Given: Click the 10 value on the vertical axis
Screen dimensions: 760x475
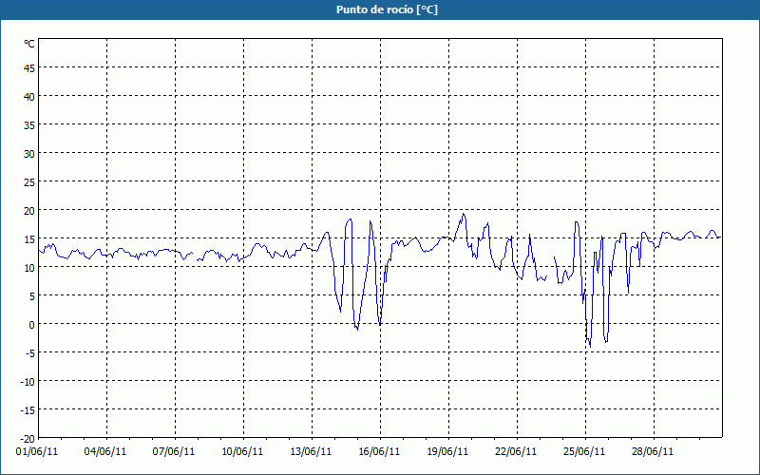Looking at the screenshot, I should 29,268.
